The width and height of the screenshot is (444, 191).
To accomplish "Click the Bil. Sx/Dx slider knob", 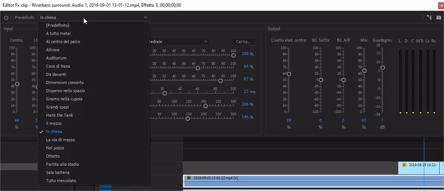I will coord(321,80).
